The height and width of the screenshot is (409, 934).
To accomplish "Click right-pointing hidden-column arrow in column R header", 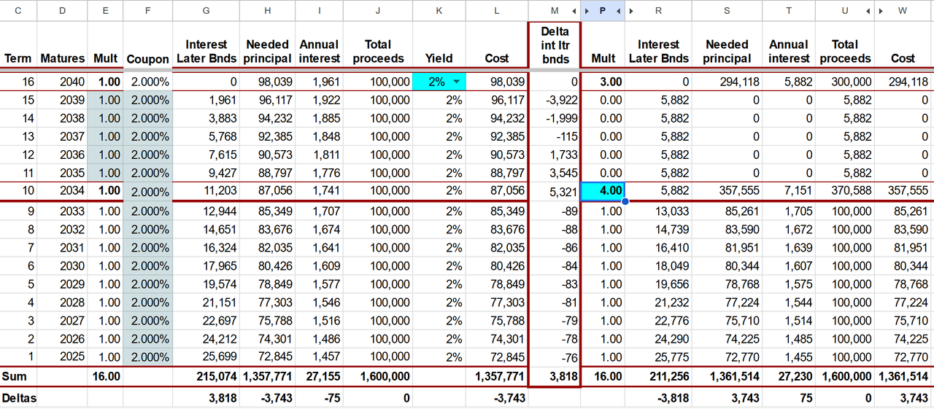I will click(631, 11).
